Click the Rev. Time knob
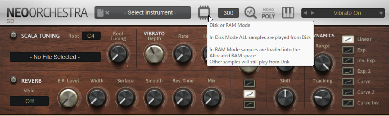This screenshot has height=116, width=389. click(182, 98)
